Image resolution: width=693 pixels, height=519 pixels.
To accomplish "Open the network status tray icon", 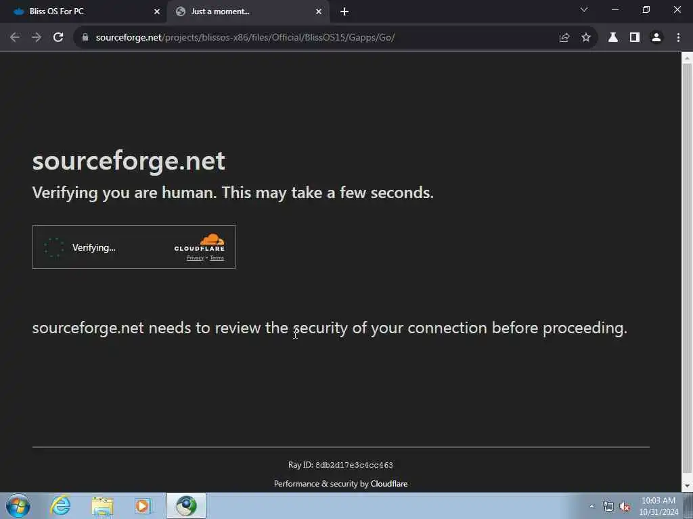I will (608, 507).
